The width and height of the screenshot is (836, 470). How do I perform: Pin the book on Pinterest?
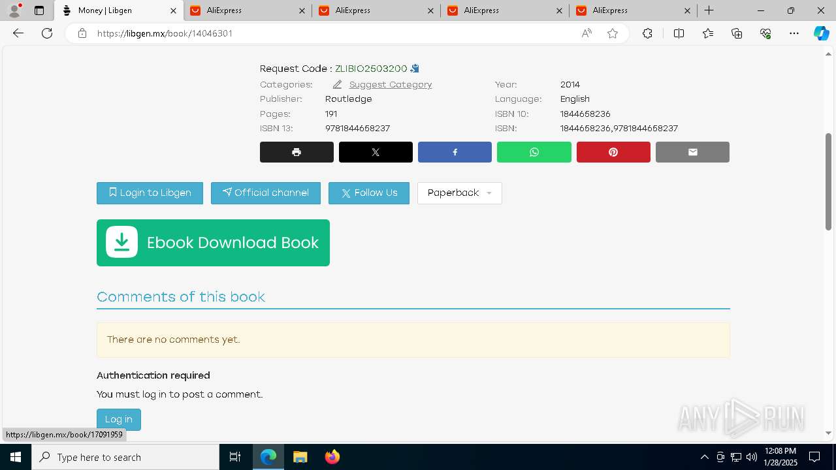coord(613,152)
